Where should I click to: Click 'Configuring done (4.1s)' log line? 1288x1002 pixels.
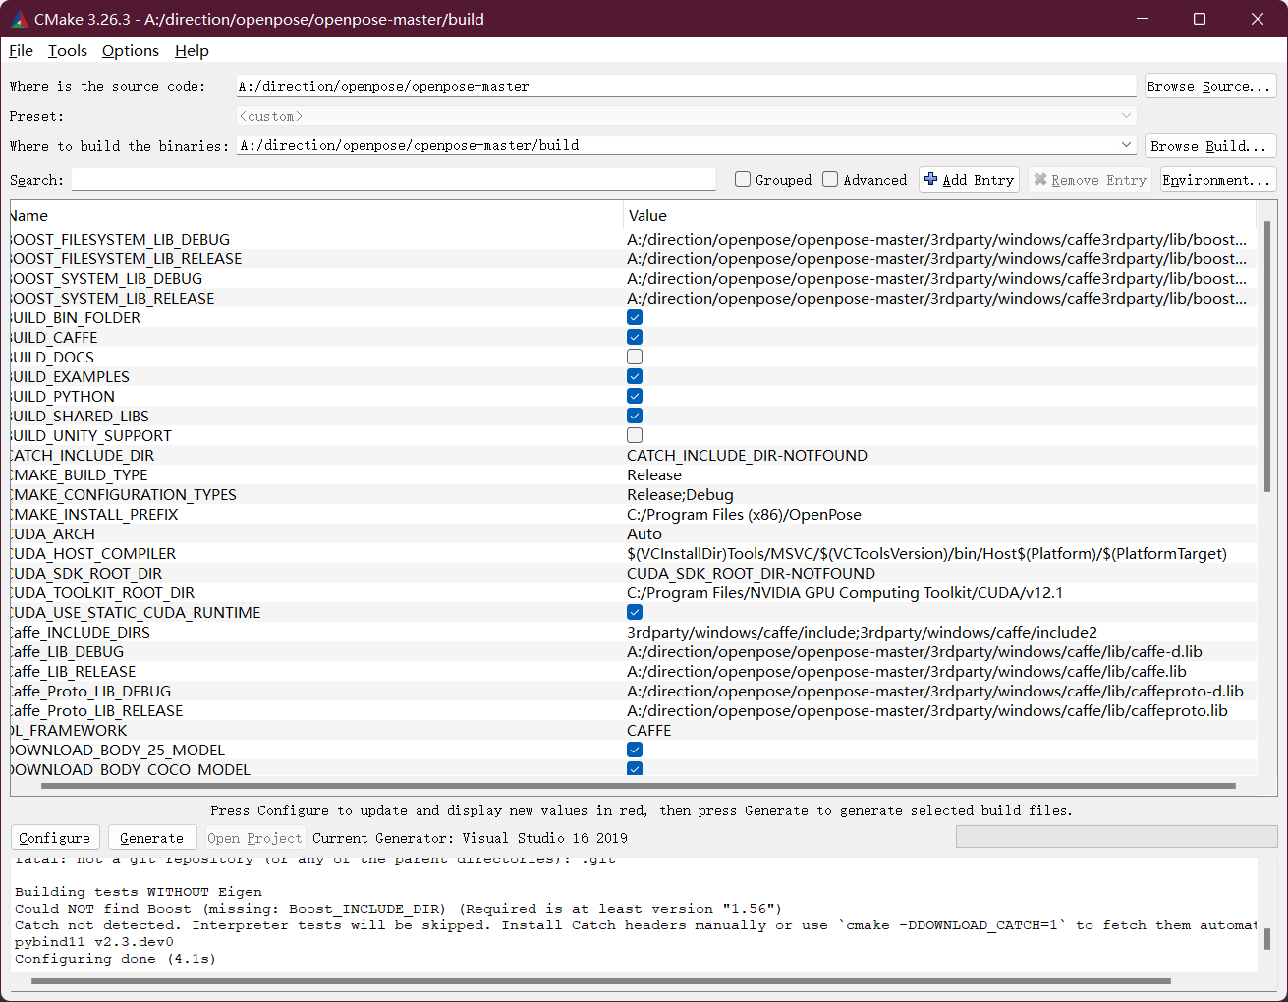[115, 958]
